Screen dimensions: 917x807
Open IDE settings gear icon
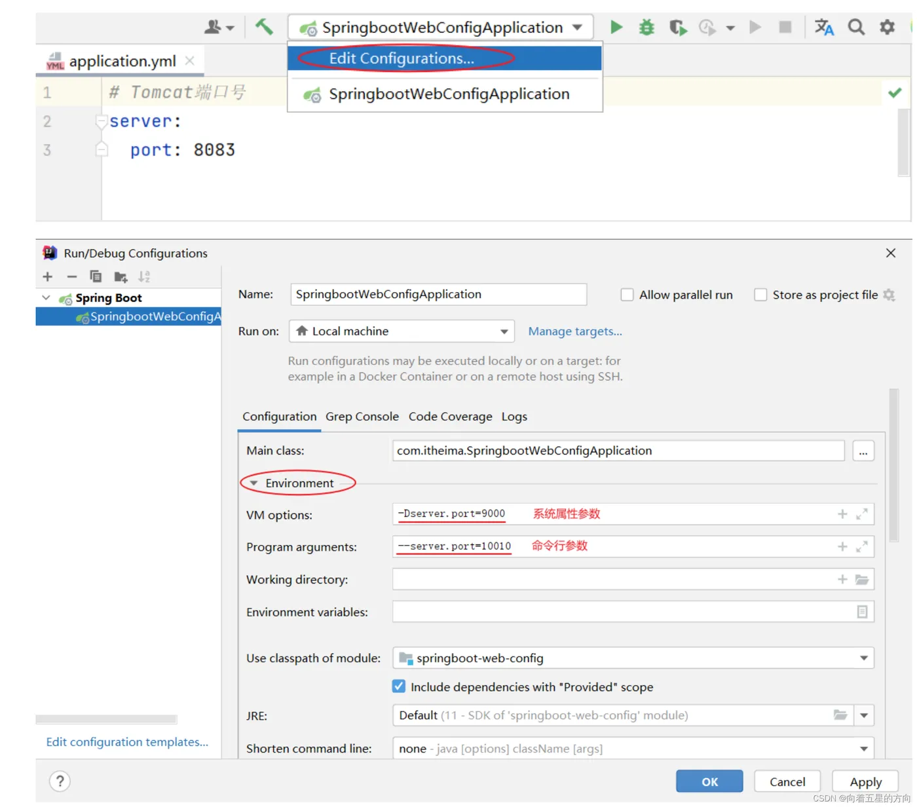[x=887, y=27]
